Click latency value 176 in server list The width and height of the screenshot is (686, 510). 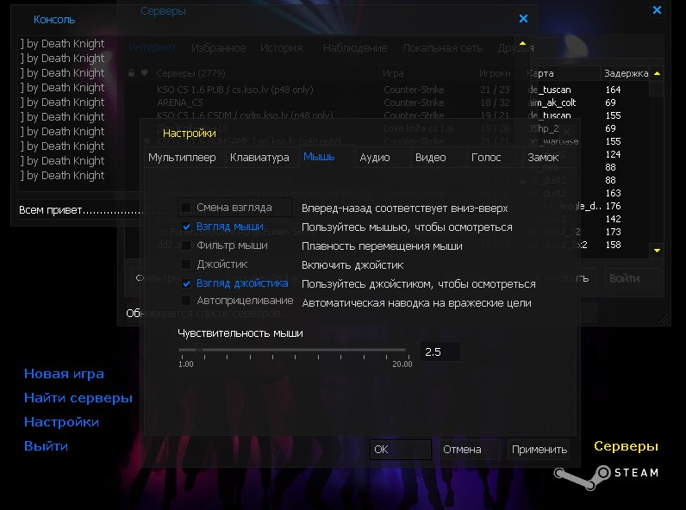(x=613, y=206)
